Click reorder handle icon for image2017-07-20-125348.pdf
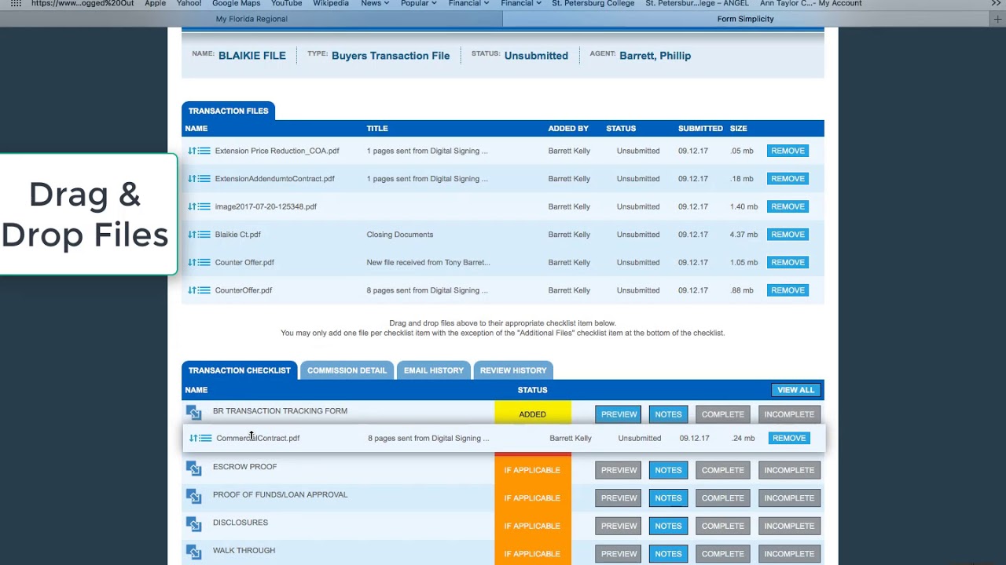This screenshot has width=1006, height=565. 199,206
